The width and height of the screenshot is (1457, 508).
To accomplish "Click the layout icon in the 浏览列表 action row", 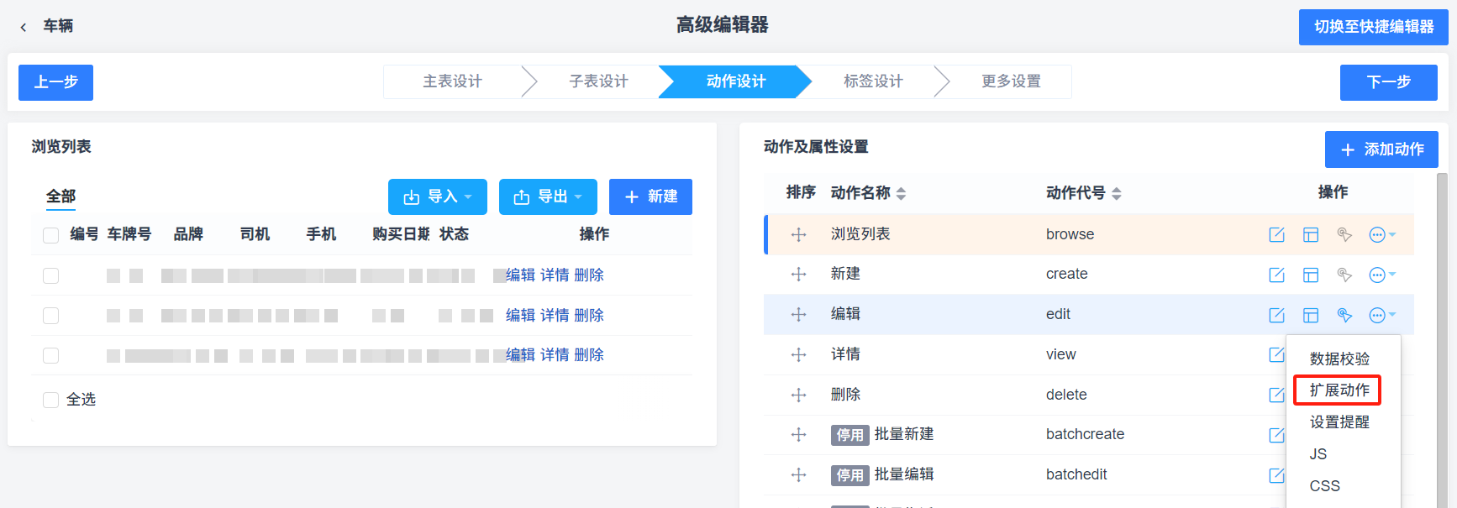I will (1311, 234).
